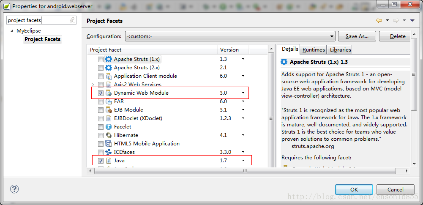423x205 pixels.
Task: Click the back navigation arrow icon
Action: pyautogui.click(x=379, y=20)
